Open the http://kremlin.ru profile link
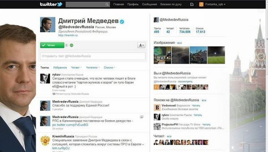 (68, 35)
